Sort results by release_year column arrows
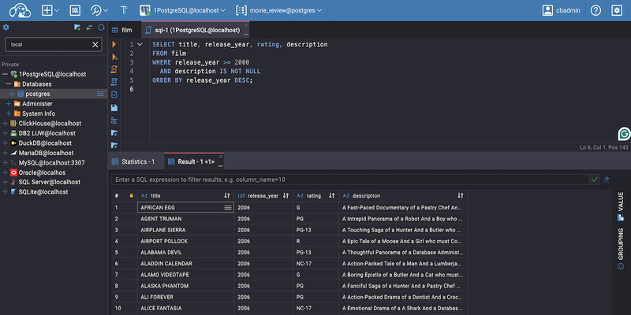The image size is (631, 315). click(x=286, y=195)
